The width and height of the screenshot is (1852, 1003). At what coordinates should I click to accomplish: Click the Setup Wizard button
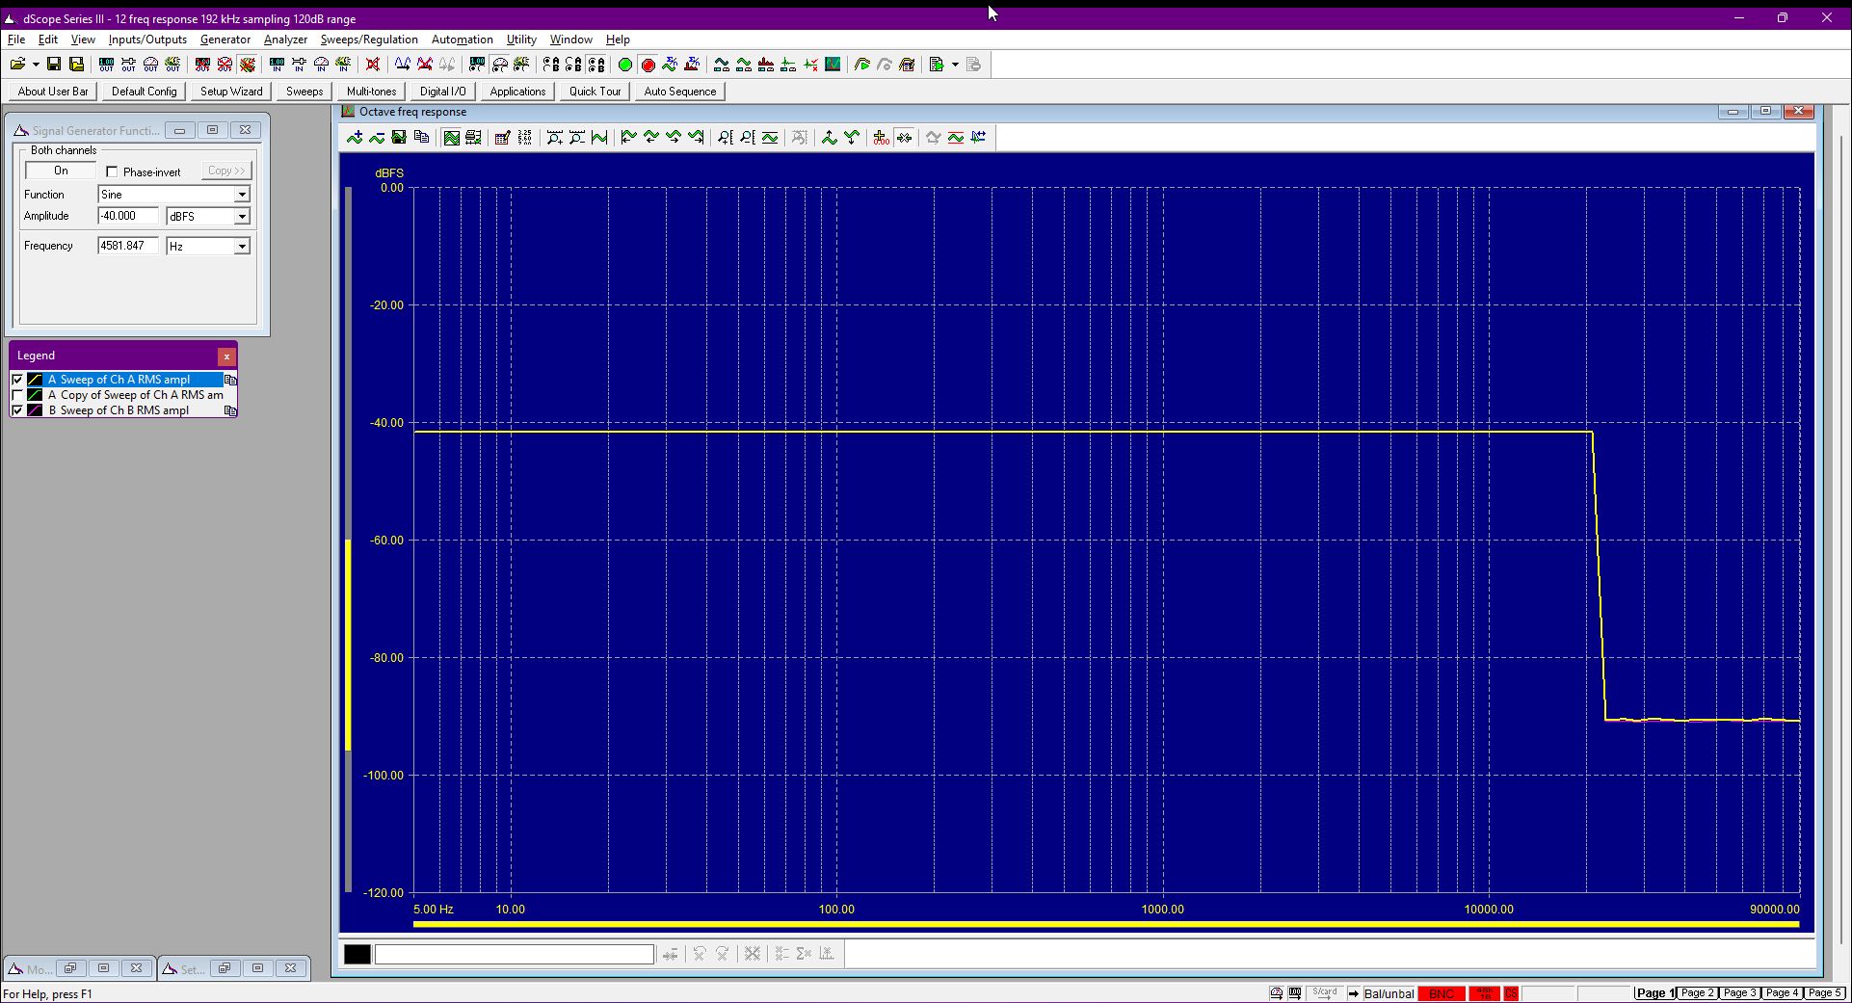click(231, 92)
